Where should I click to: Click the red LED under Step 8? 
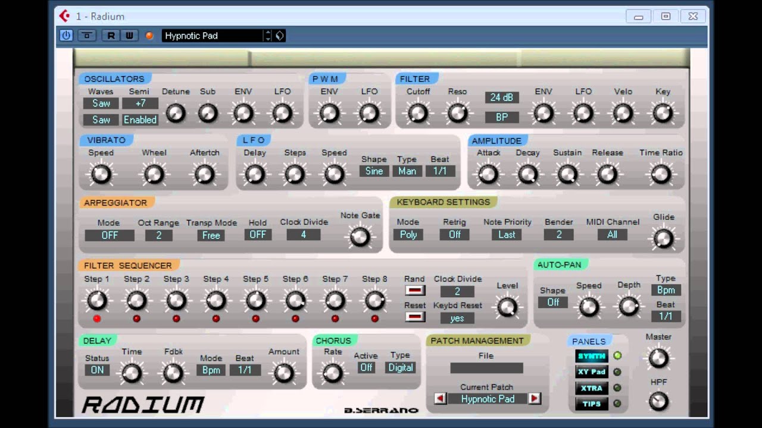tap(375, 319)
